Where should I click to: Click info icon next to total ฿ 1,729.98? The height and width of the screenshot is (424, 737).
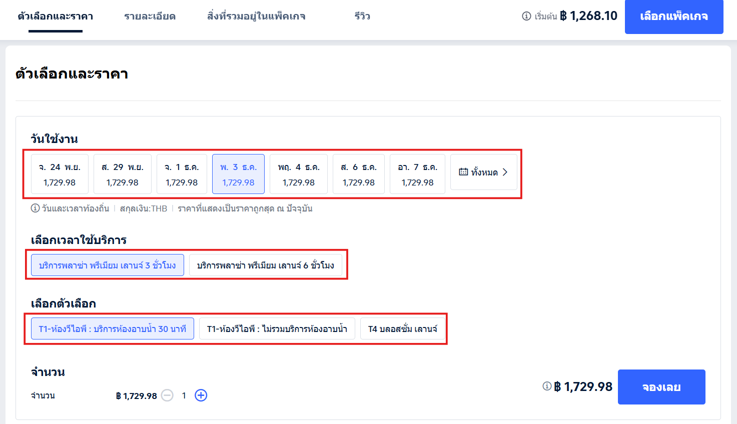coord(547,386)
